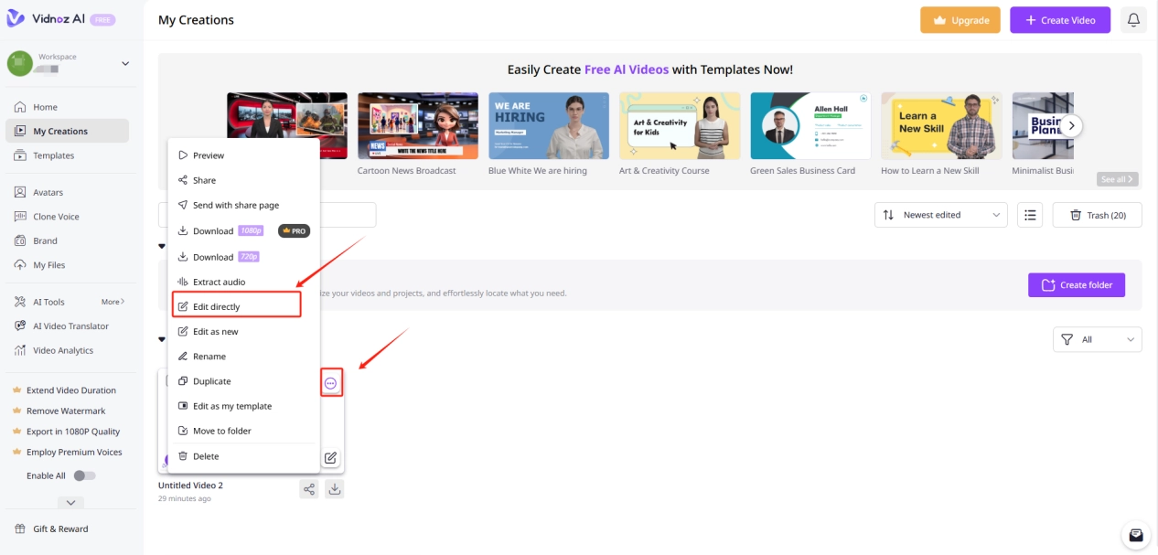Open the Cartoon News Broadcast template thumbnail
This screenshot has height=555, width=1158.
(417, 126)
